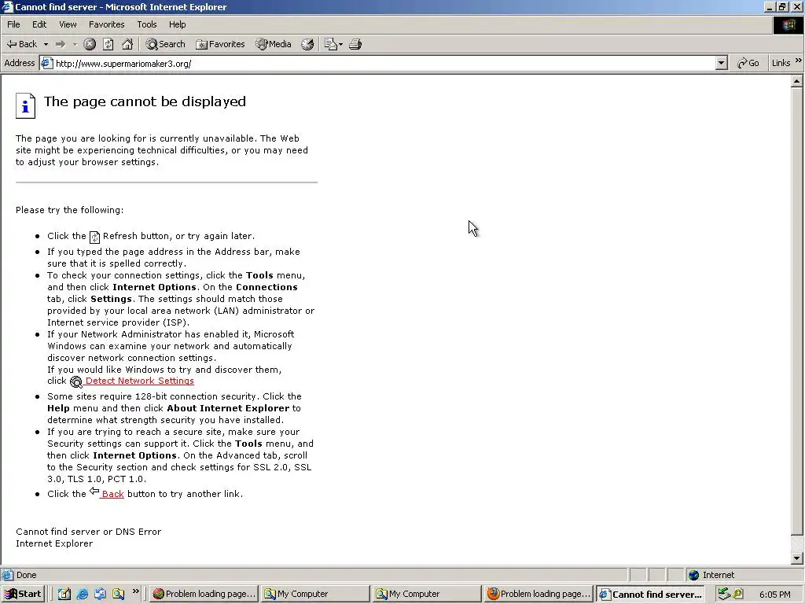The width and height of the screenshot is (805, 604).
Task: Switch to Firefox Problem loading page taskbar button
Action: pos(538,594)
